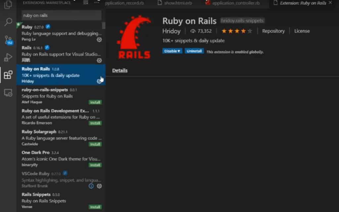Click the download count cloud icon
This screenshot has width=339, height=212.
click(x=193, y=31)
